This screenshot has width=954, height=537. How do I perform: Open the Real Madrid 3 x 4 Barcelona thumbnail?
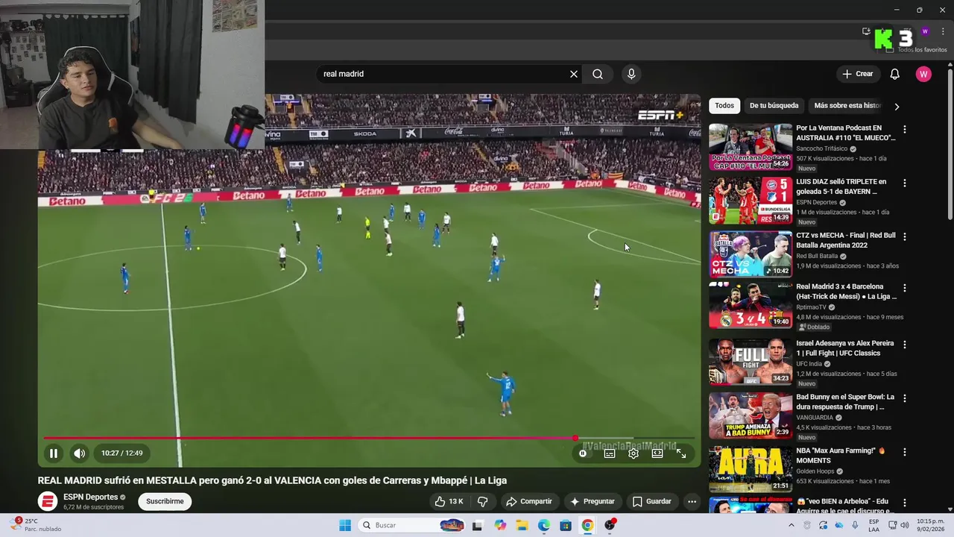click(x=751, y=306)
